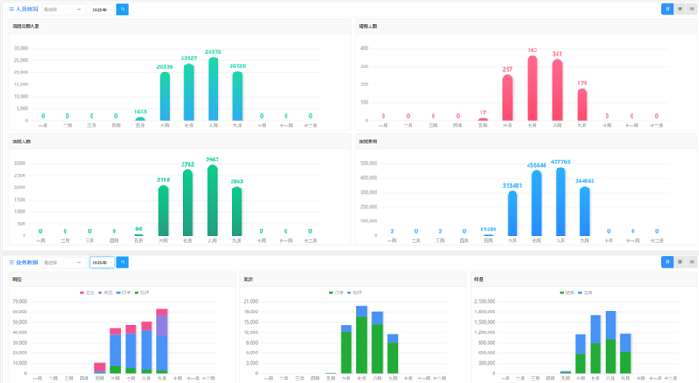699x383 pixels.
Task: Open the 2023年 year picker in 业务数据
Action: (100, 262)
